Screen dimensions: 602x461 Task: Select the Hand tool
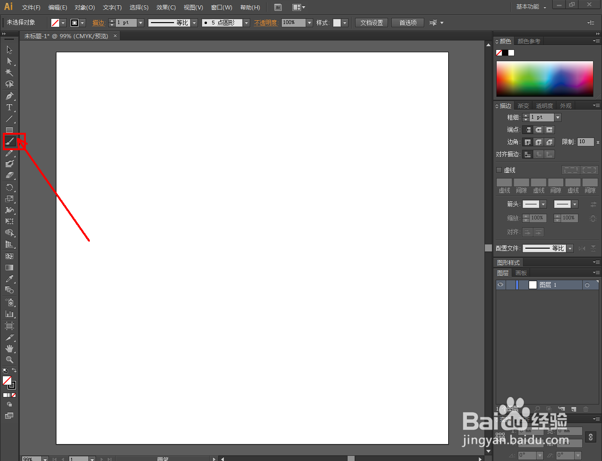[9, 348]
